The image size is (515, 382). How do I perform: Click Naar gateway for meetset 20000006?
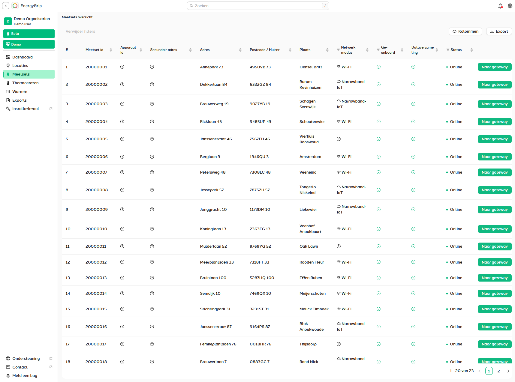pos(494,157)
